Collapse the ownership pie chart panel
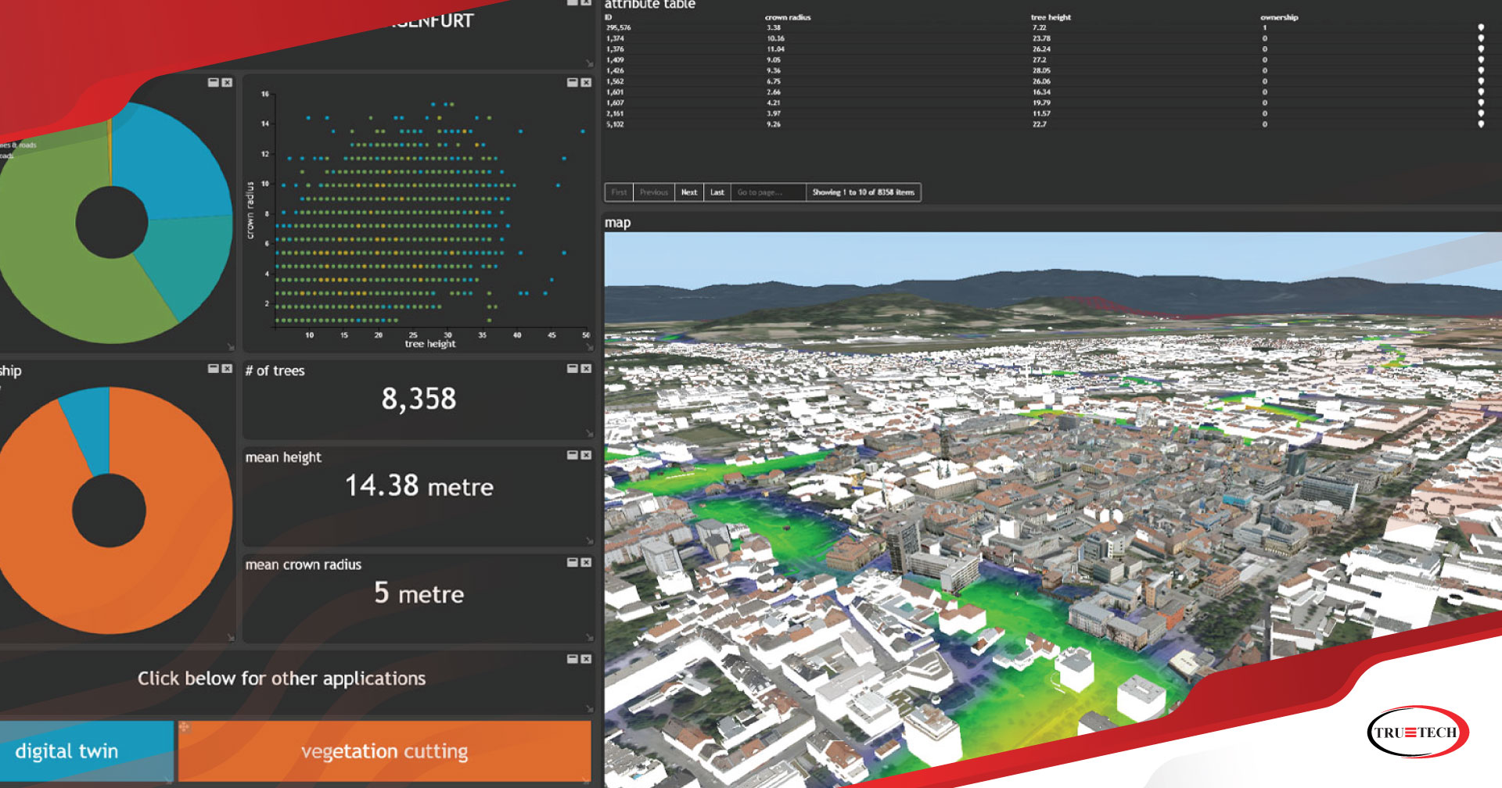Viewport: 1502px width, 788px height. 214,369
